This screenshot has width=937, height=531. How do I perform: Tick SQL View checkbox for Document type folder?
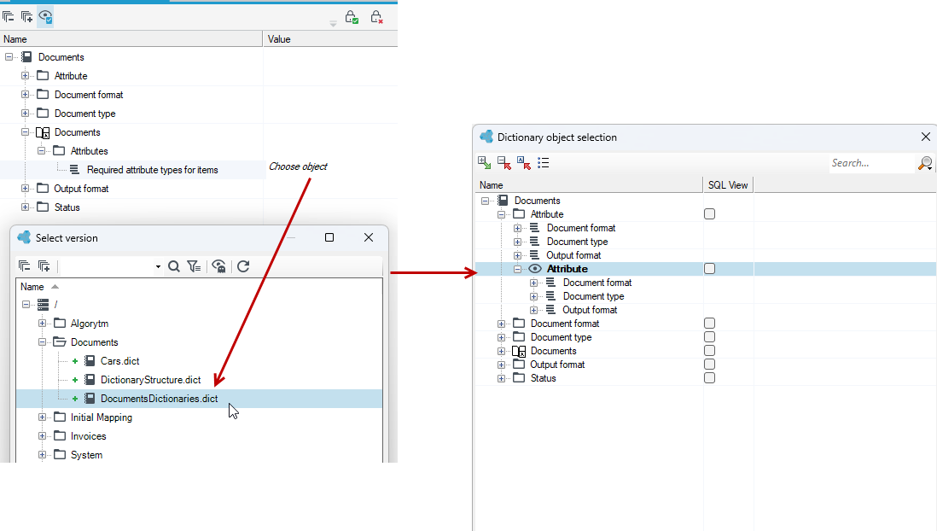point(709,337)
